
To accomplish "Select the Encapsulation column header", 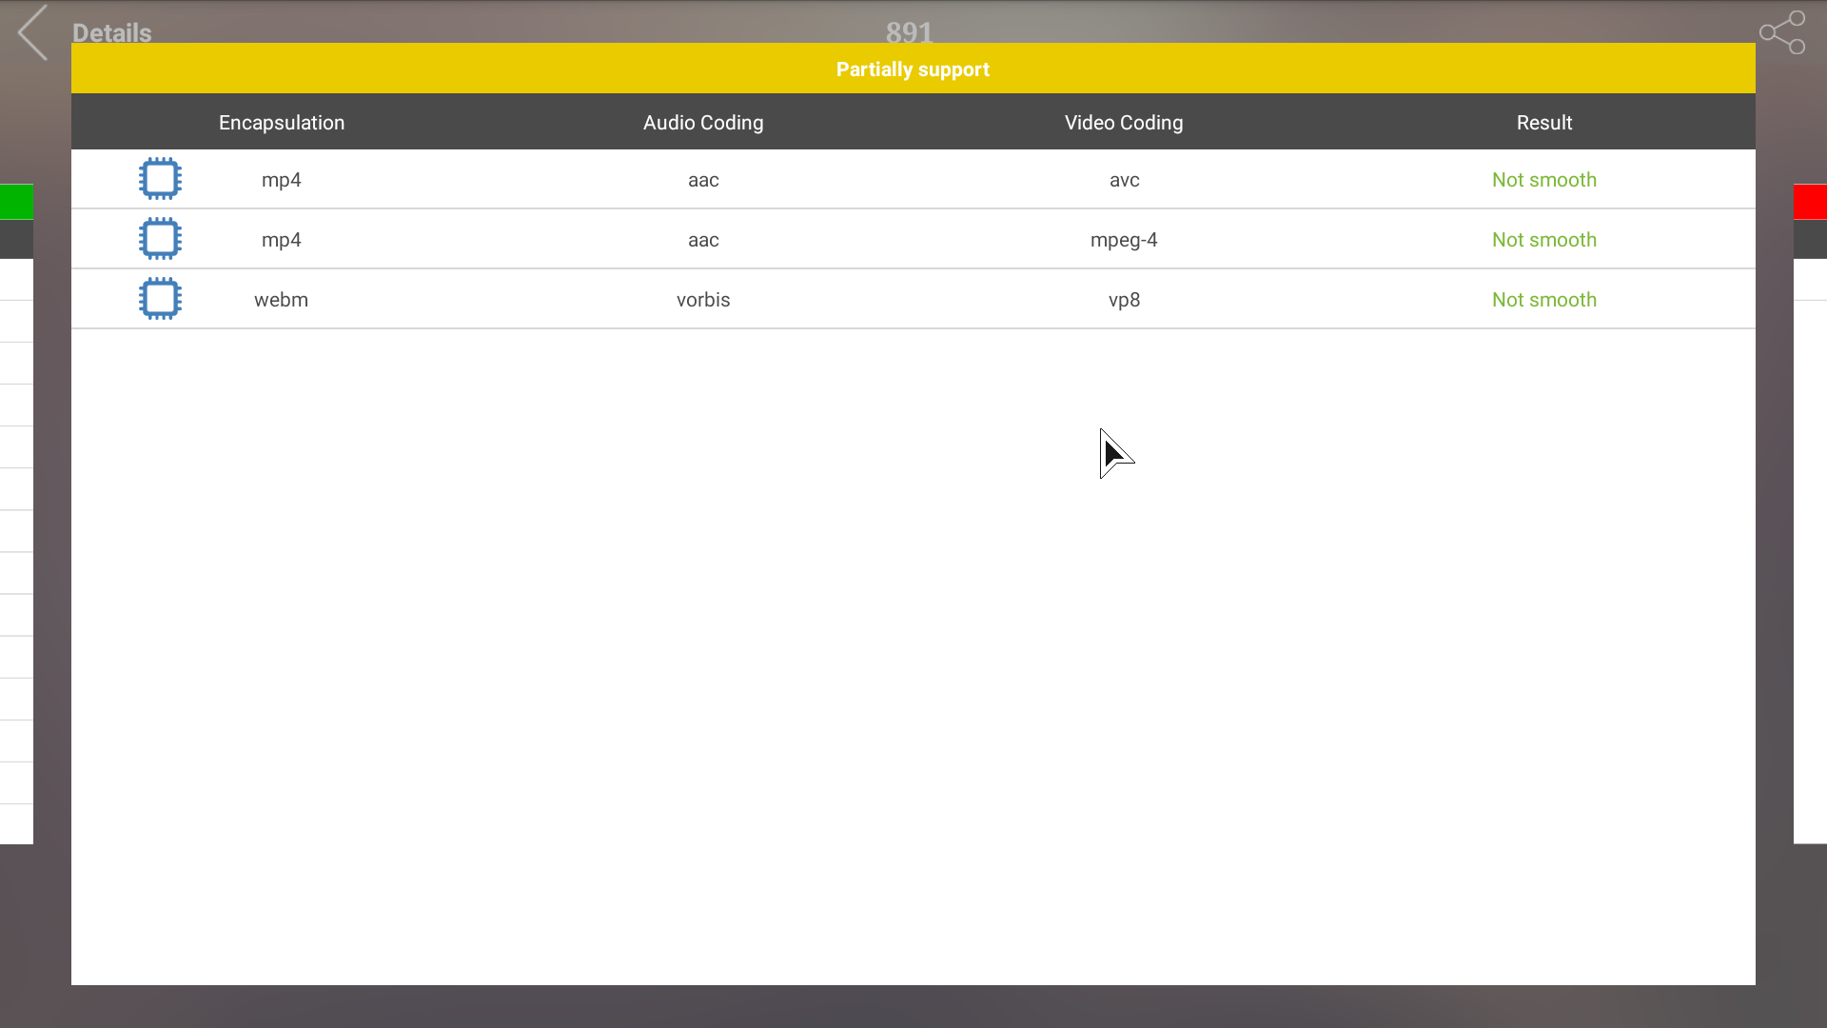I will click(282, 123).
